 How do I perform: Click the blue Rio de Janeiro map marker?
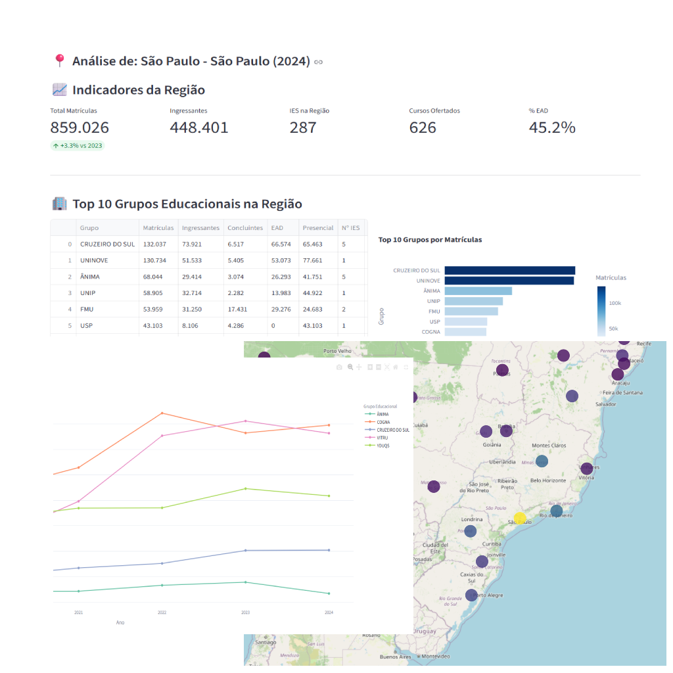click(556, 511)
